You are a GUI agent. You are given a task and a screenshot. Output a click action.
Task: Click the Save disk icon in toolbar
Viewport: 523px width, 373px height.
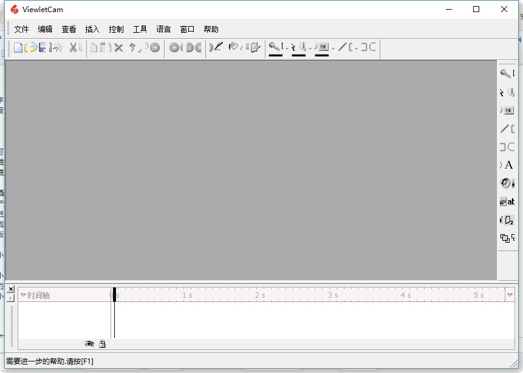click(43, 47)
